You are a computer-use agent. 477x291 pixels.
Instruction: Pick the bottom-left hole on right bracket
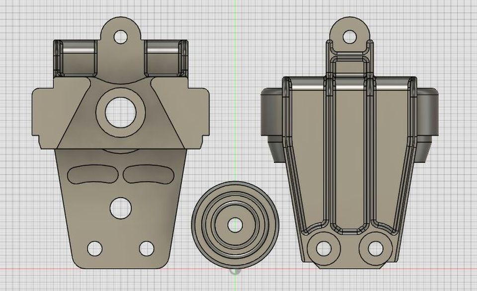pyautogui.click(x=324, y=247)
